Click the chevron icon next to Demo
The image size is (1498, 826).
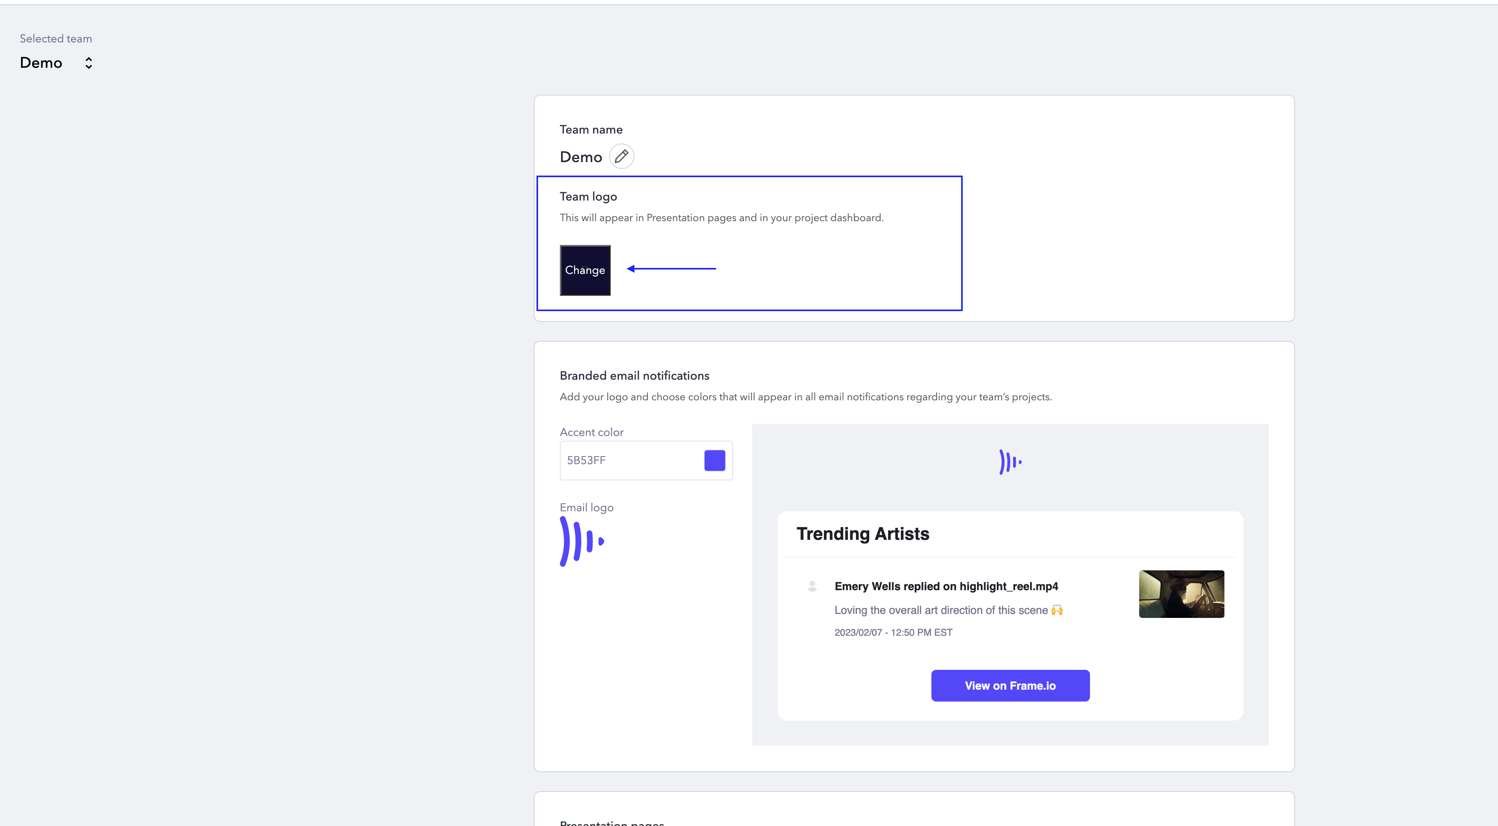(88, 62)
